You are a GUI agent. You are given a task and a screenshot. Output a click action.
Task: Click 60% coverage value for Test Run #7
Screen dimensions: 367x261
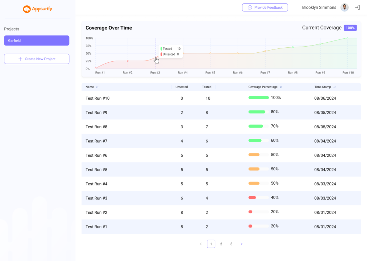pos(275,141)
